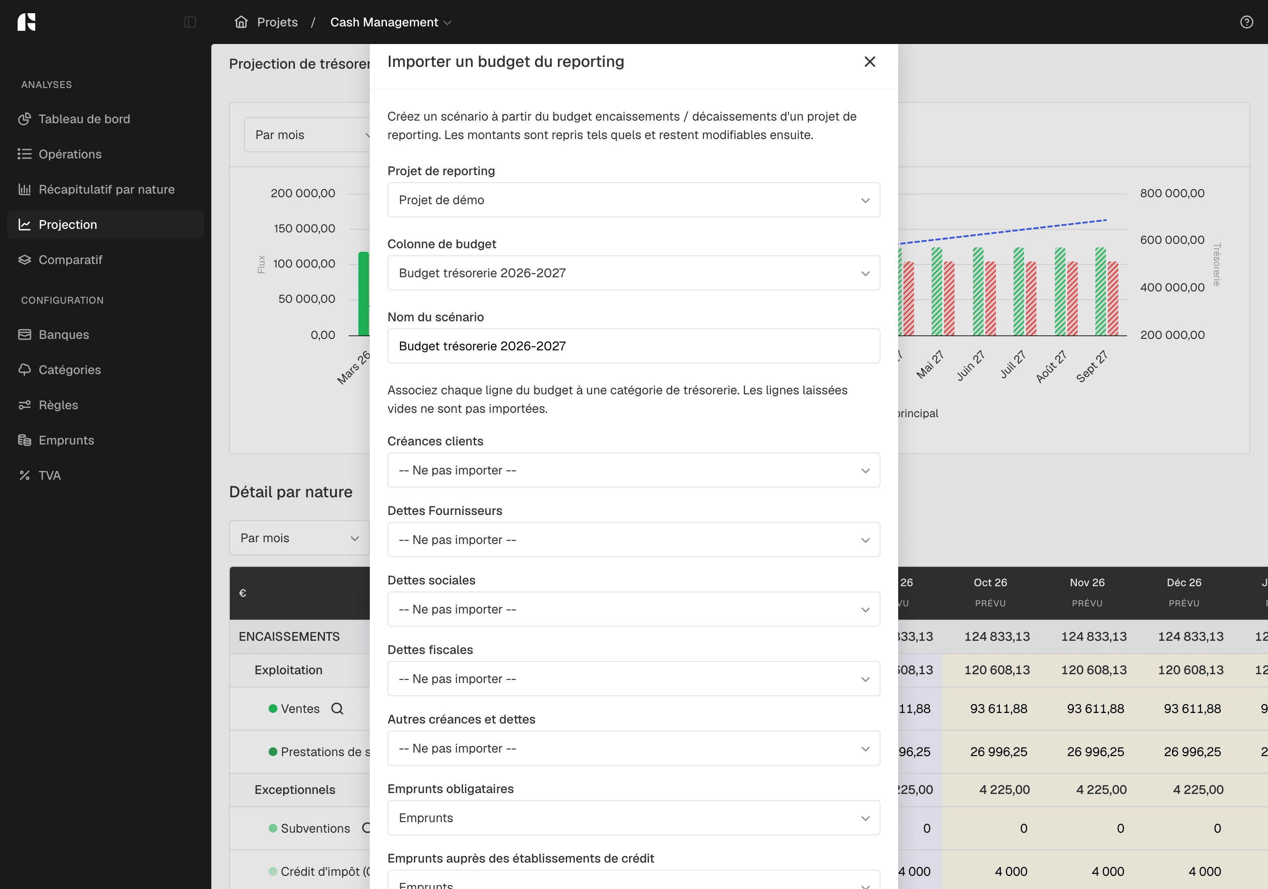Click the Comparatif layers icon

(x=24, y=260)
